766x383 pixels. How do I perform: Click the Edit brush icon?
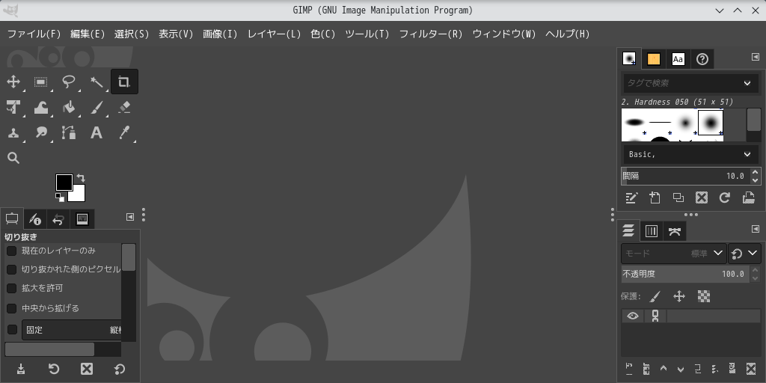coord(631,197)
